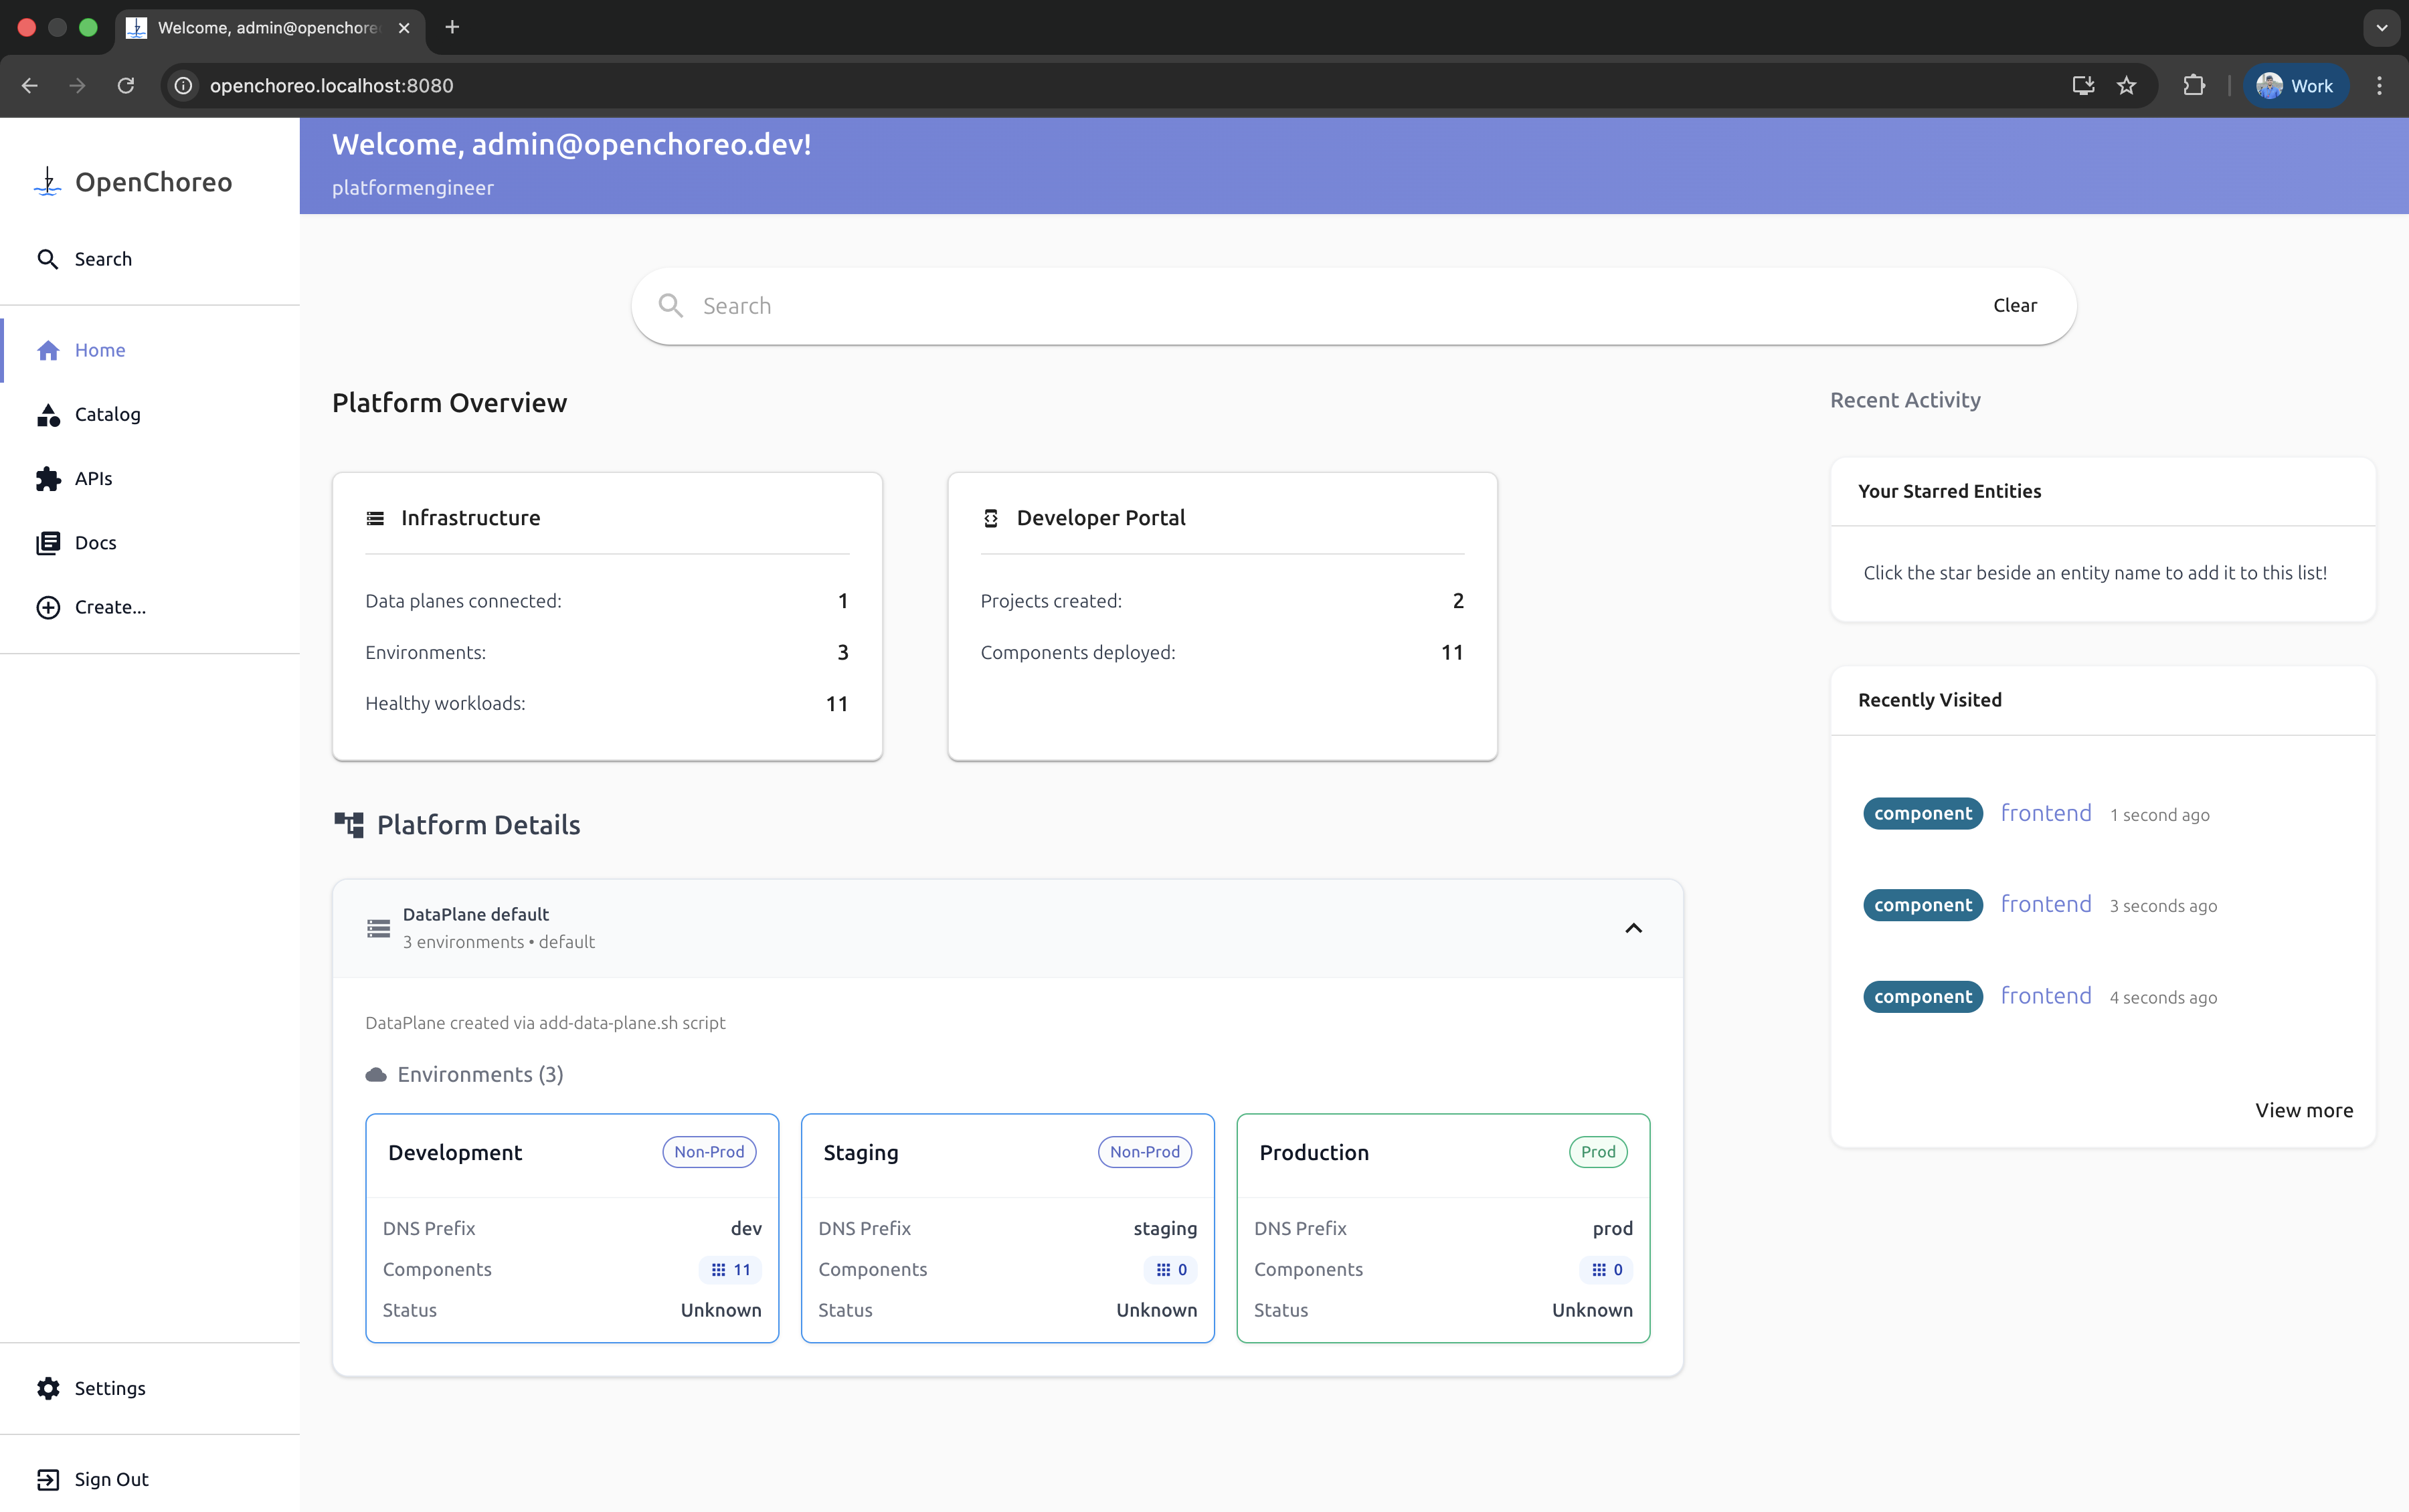Click the Clear button in search bar
The height and width of the screenshot is (1512, 2409).
(2014, 305)
